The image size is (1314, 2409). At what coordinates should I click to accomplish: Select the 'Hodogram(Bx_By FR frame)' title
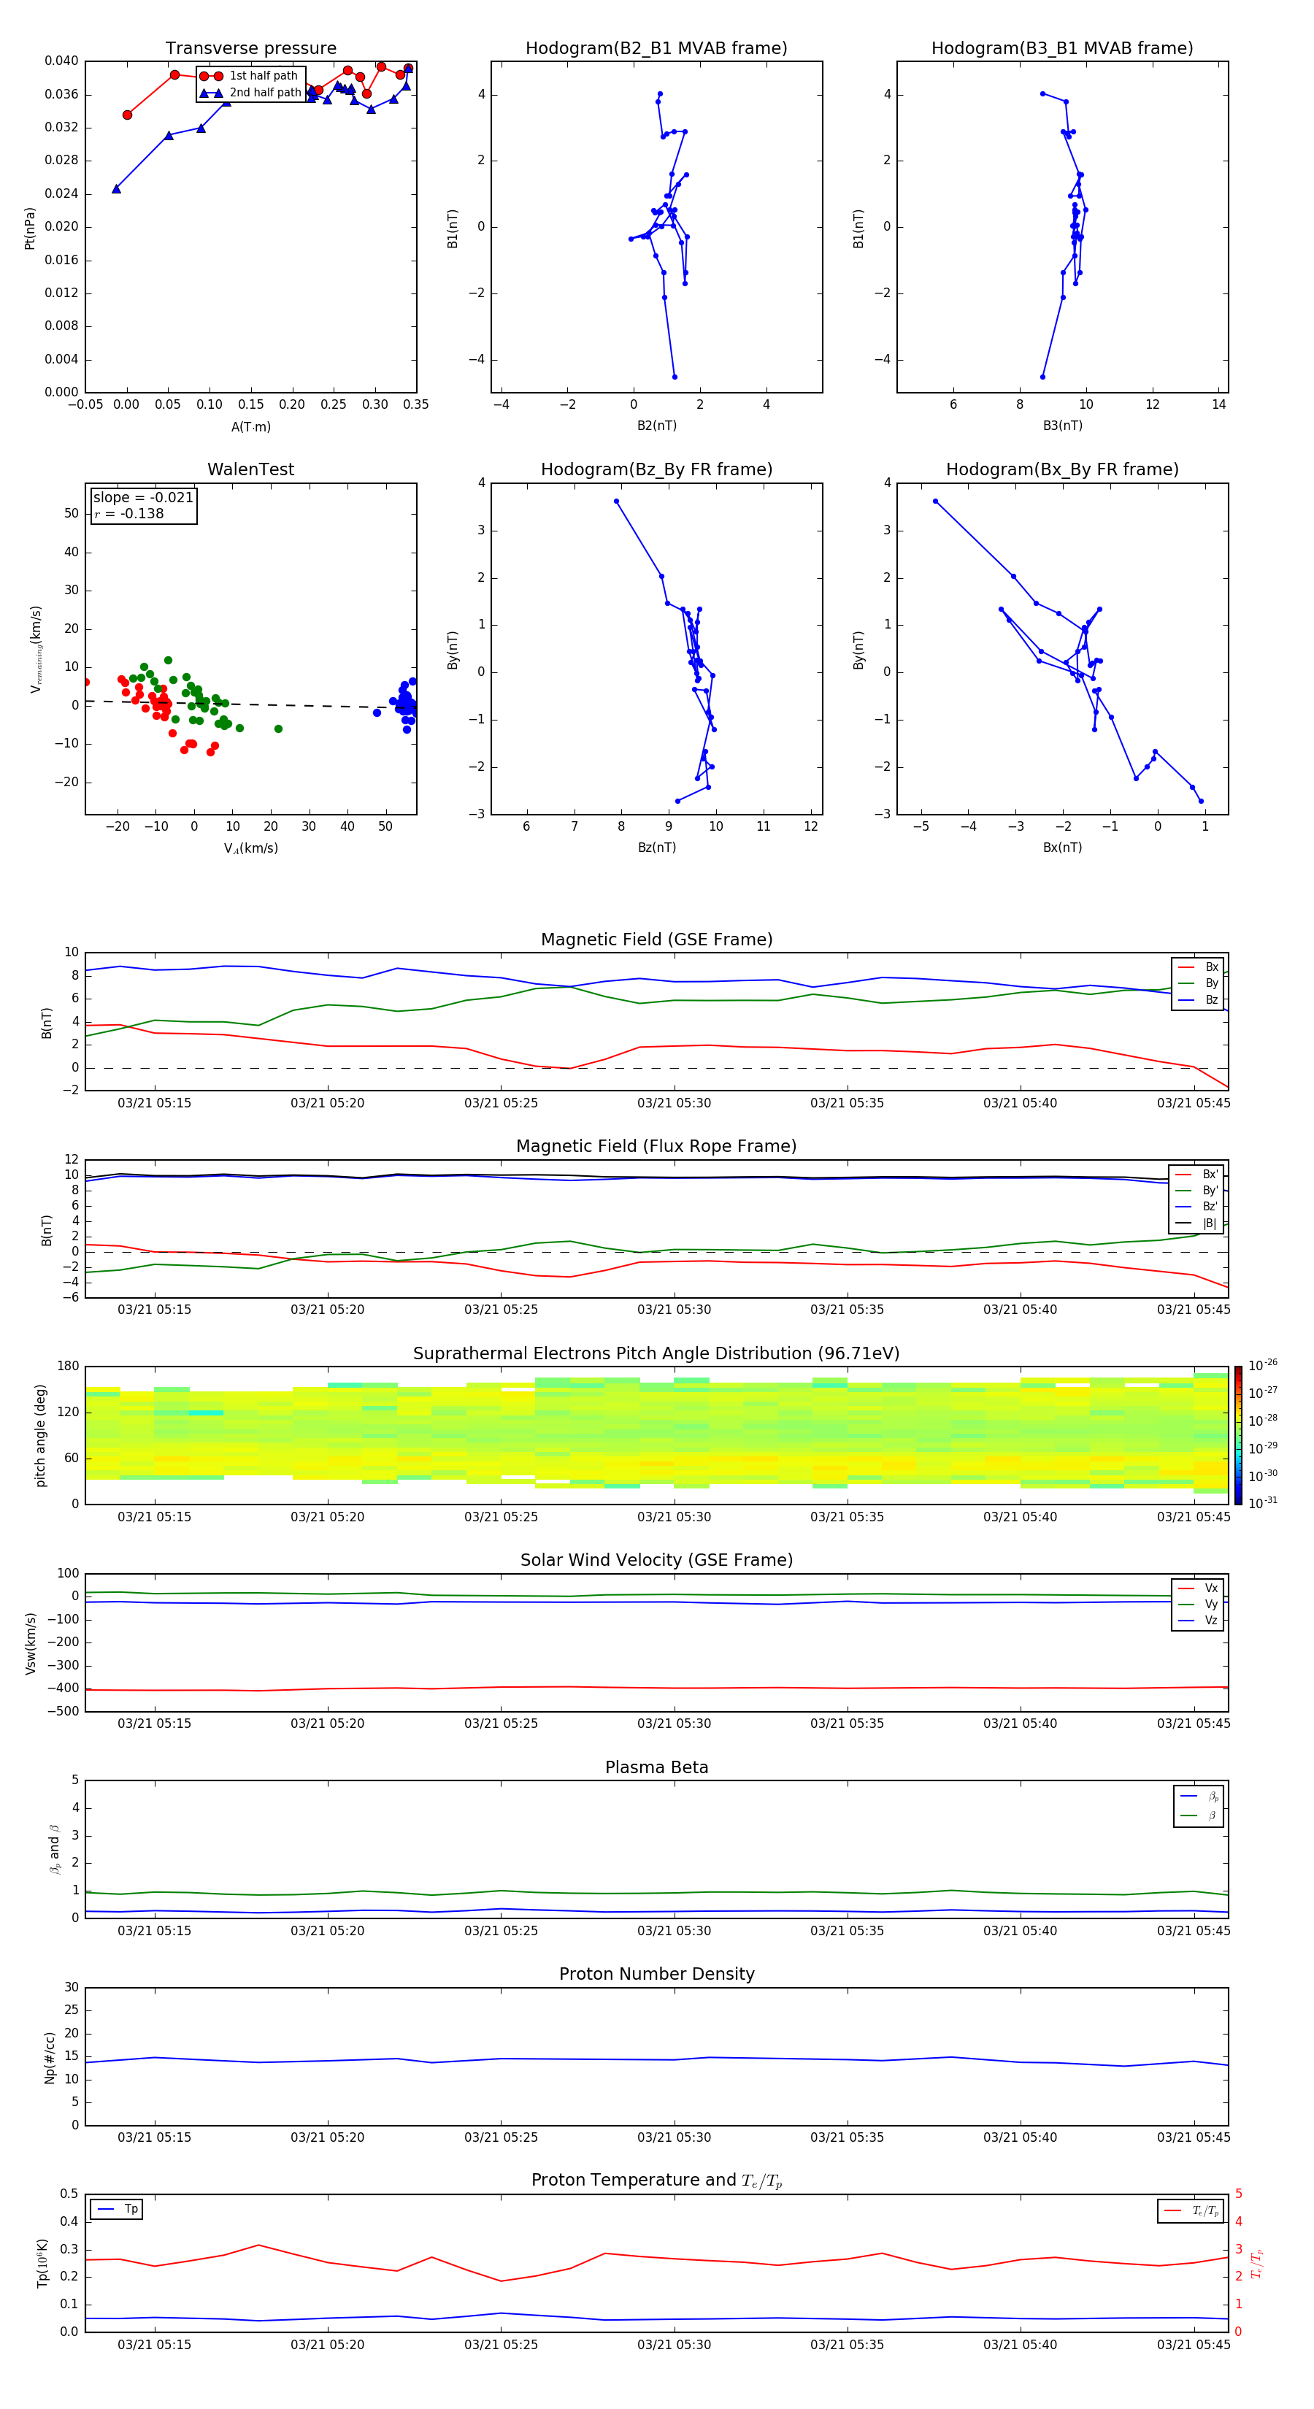pos(1062,469)
